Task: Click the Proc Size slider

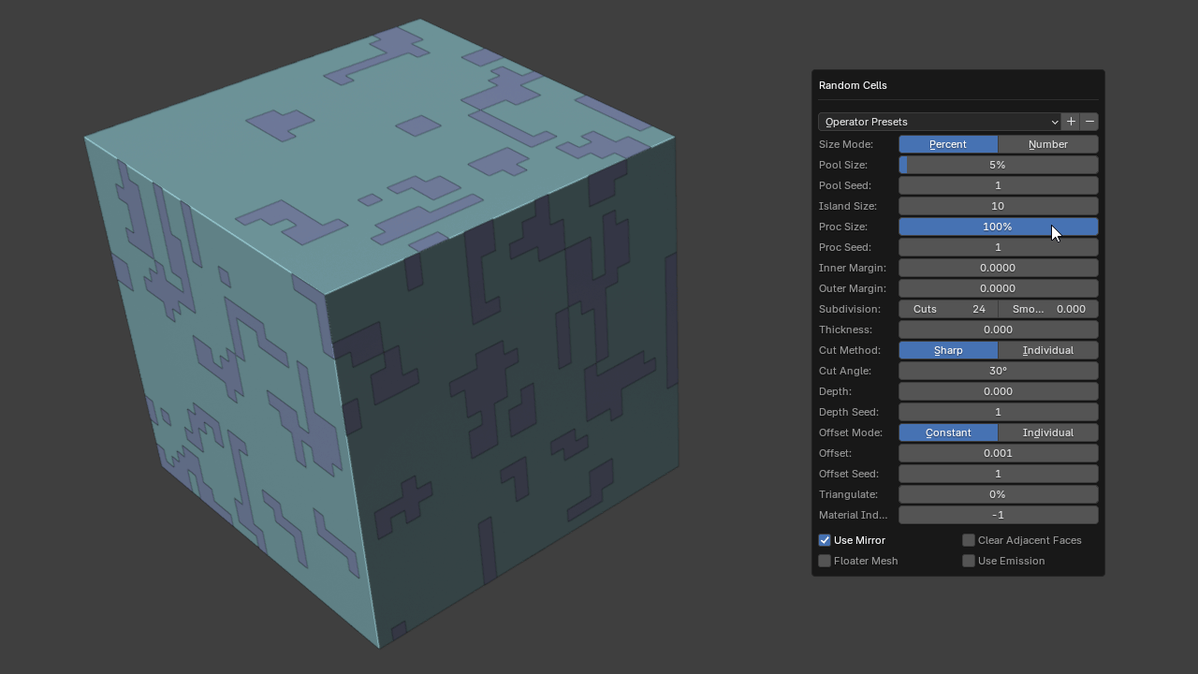Action: (998, 227)
